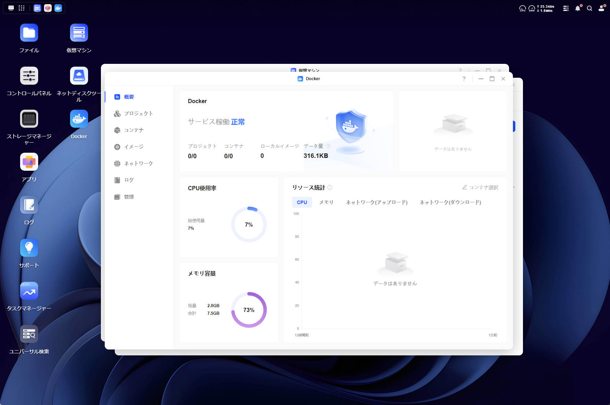Click the info icon next to データ量
The height and width of the screenshot is (405, 610).
328,146
